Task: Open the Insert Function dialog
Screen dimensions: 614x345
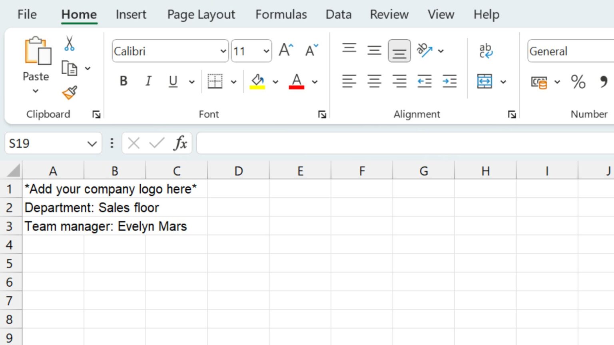Action: pyautogui.click(x=181, y=143)
